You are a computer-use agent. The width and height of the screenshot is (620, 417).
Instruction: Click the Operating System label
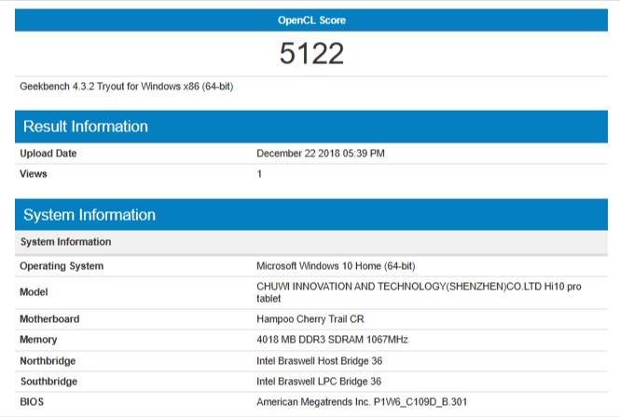[x=62, y=266]
